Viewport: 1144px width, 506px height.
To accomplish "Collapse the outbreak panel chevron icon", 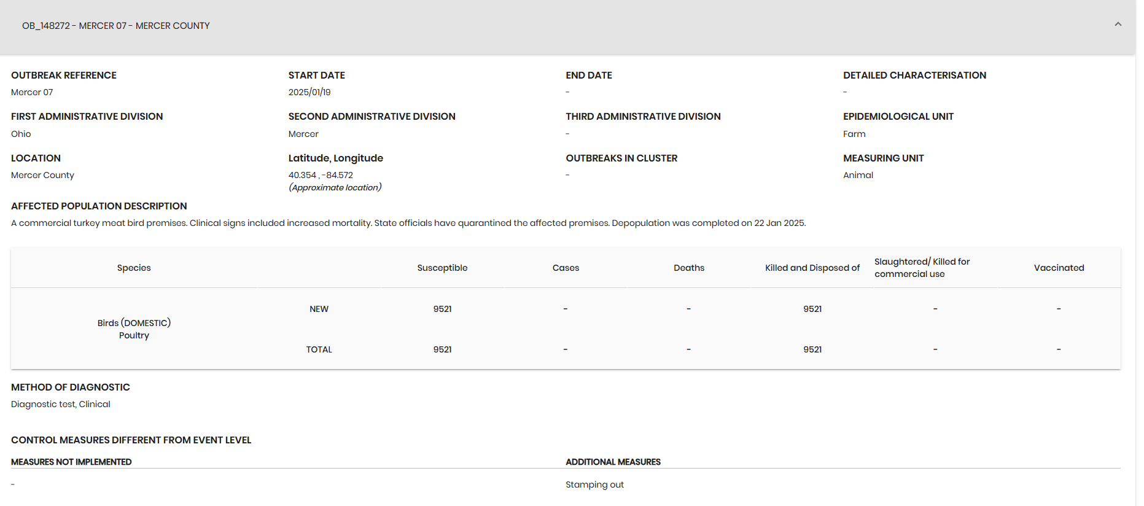I will (x=1118, y=25).
